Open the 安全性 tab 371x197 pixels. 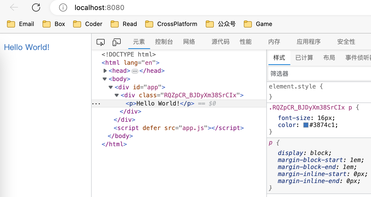click(346, 42)
